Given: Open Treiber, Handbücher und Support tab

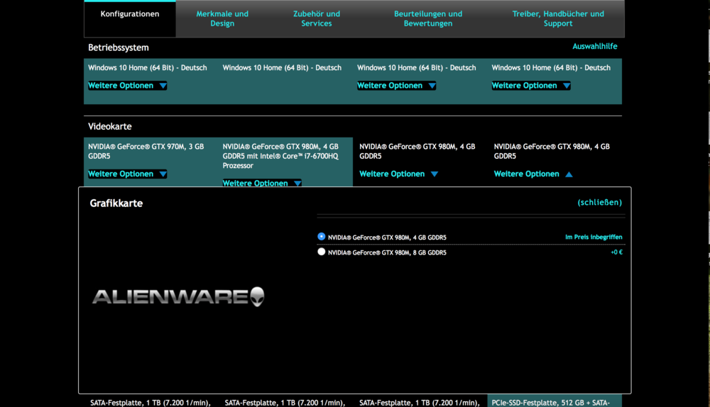Looking at the screenshot, I should pos(558,18).
